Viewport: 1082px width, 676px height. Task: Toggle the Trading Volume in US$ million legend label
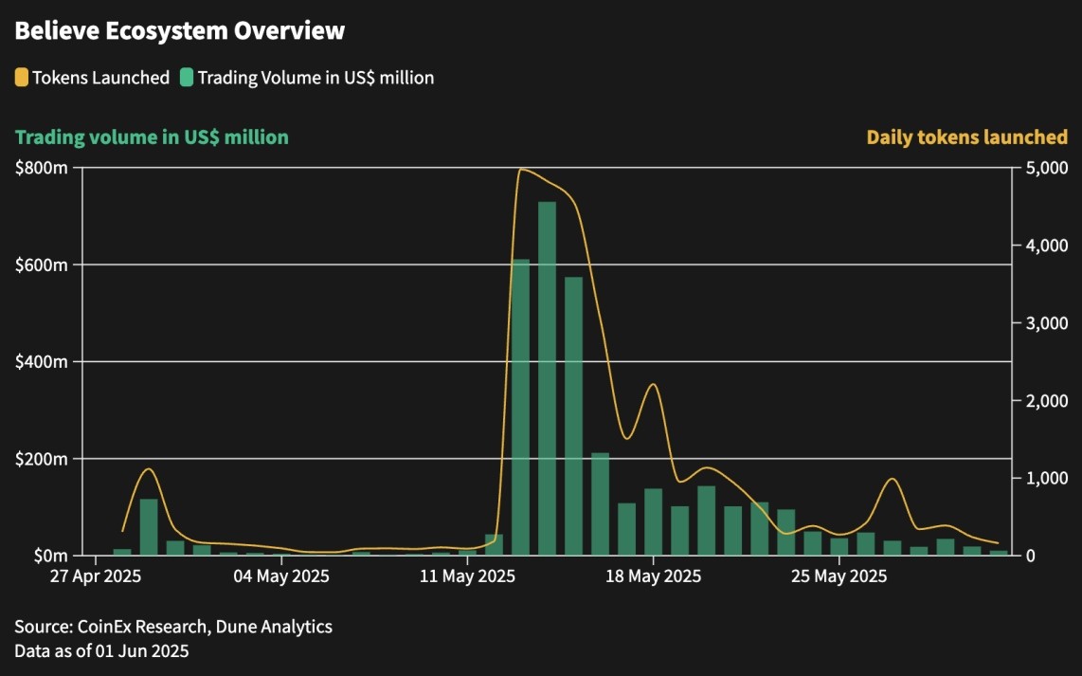(316, 78)
